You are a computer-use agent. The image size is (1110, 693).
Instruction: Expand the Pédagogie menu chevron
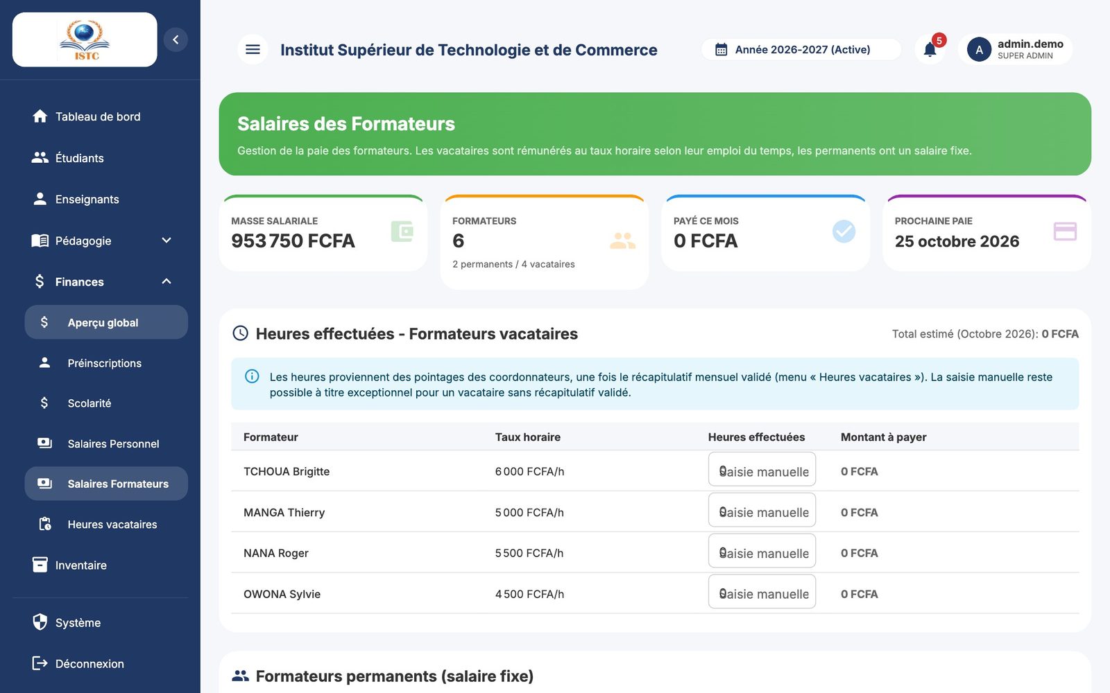pyautogui.click(x=166, y=240)
